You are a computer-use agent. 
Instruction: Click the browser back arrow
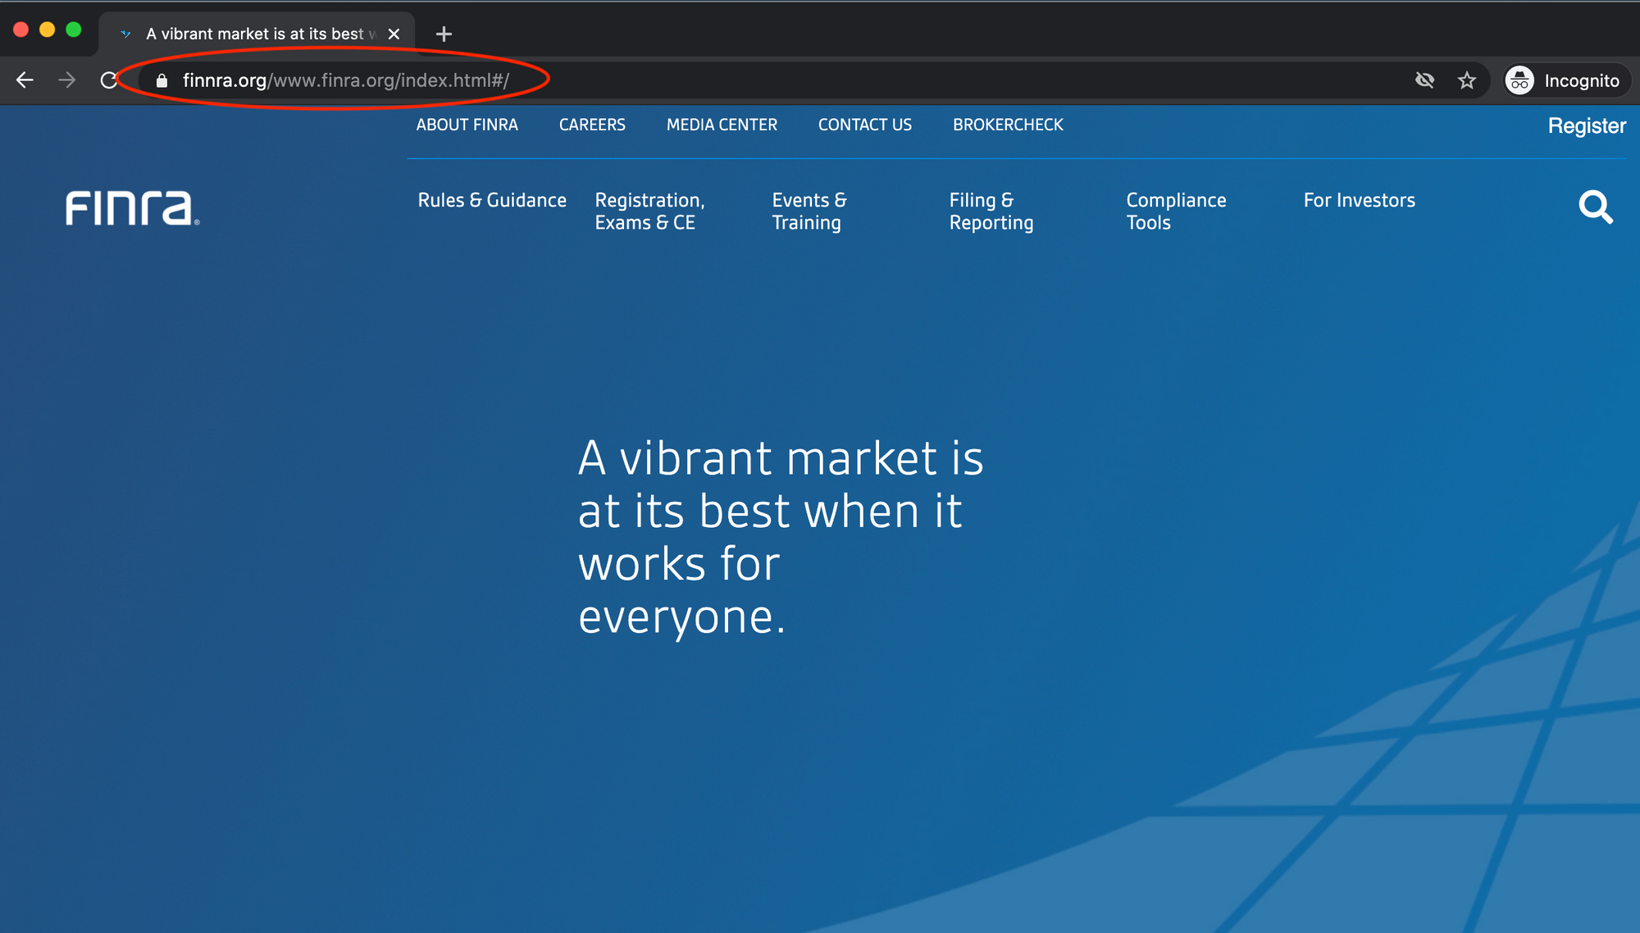[25, 80]
